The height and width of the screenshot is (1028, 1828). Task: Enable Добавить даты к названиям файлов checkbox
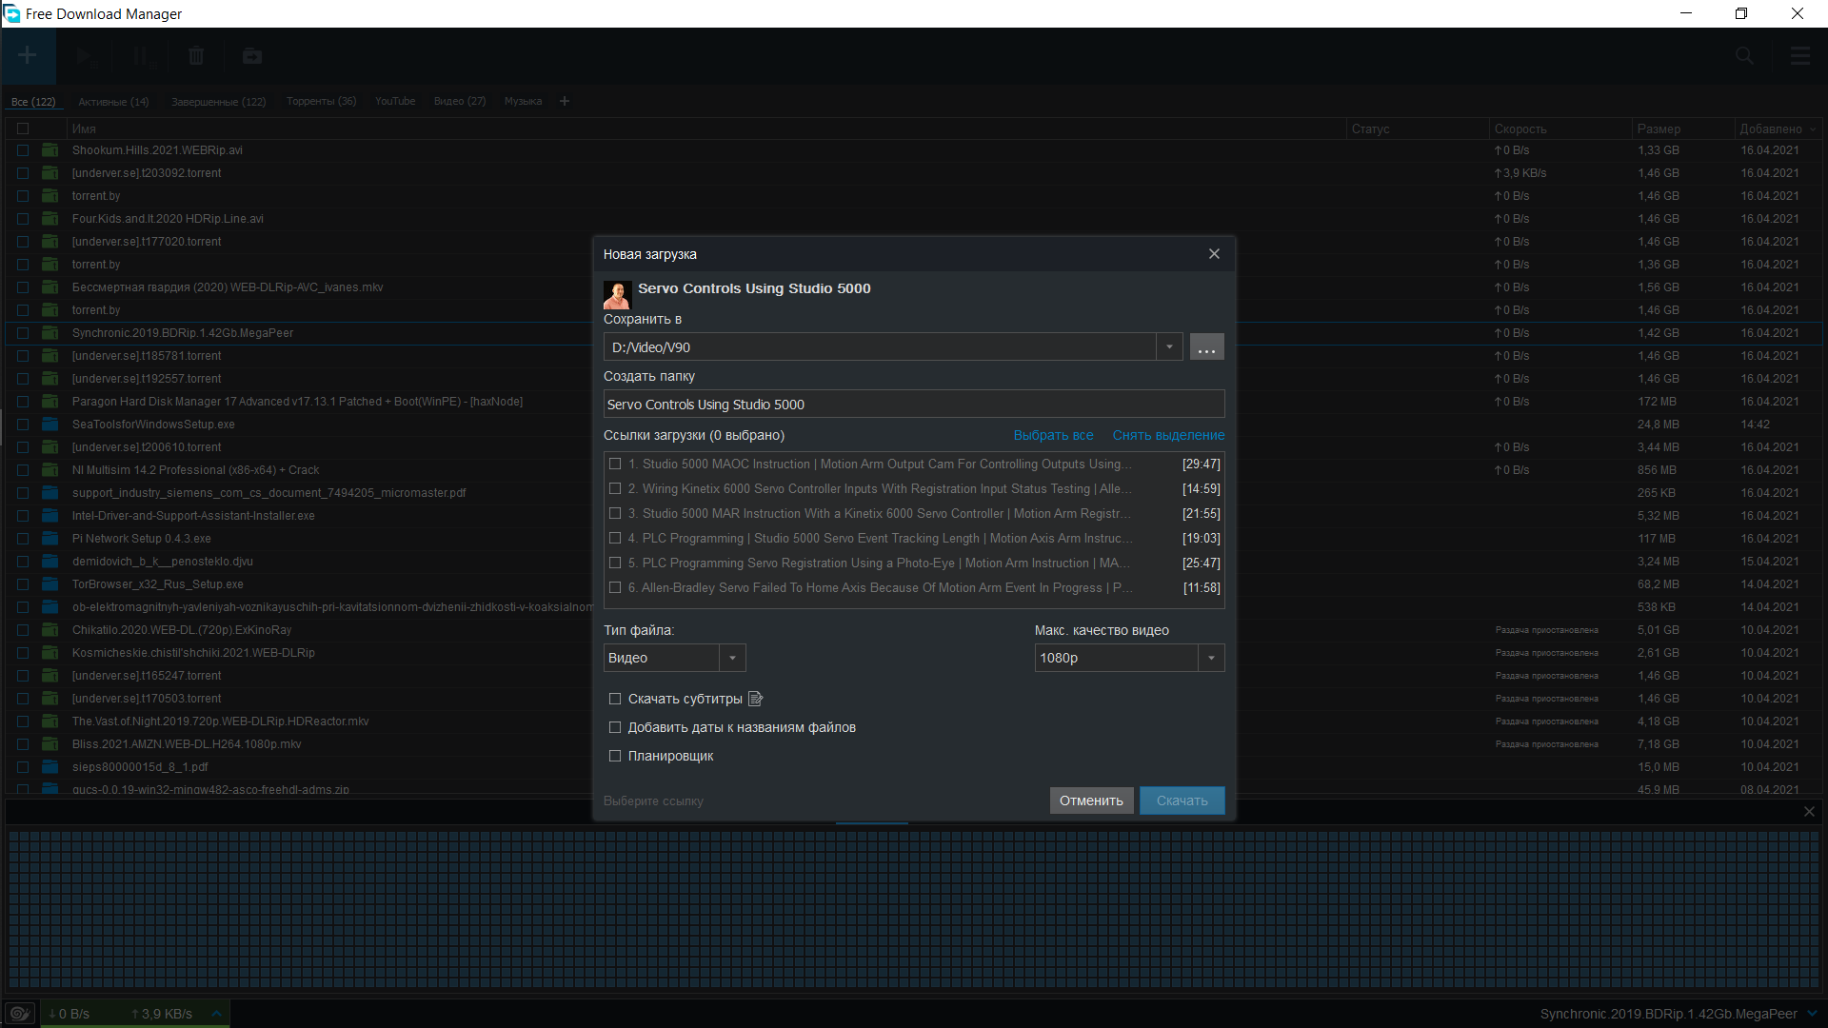click(x=615, y=727)
